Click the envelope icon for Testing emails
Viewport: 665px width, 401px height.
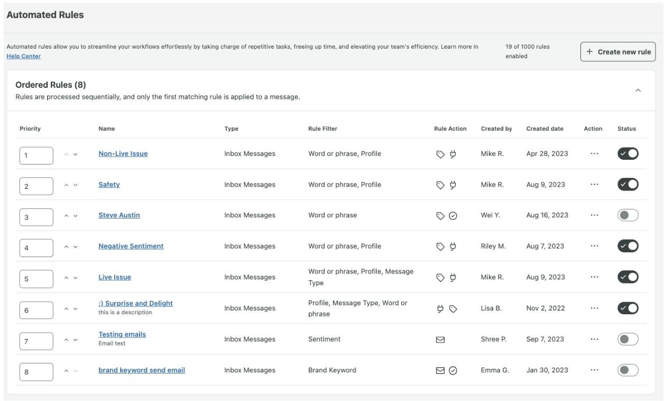coord(440,340)
